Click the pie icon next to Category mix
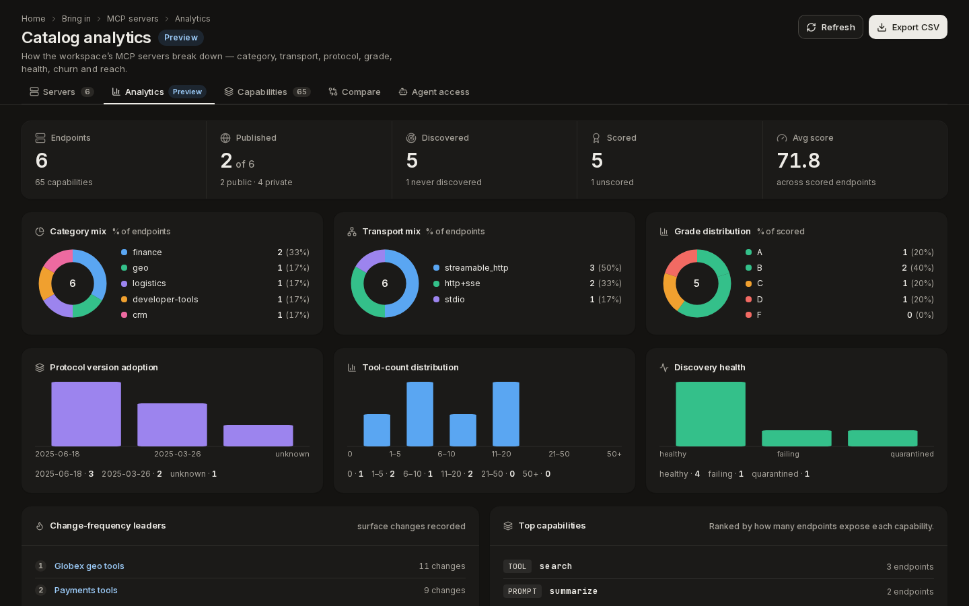 [40, 232]
